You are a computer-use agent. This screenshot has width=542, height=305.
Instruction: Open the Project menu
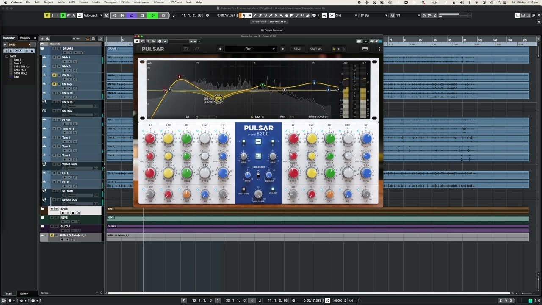49,3
